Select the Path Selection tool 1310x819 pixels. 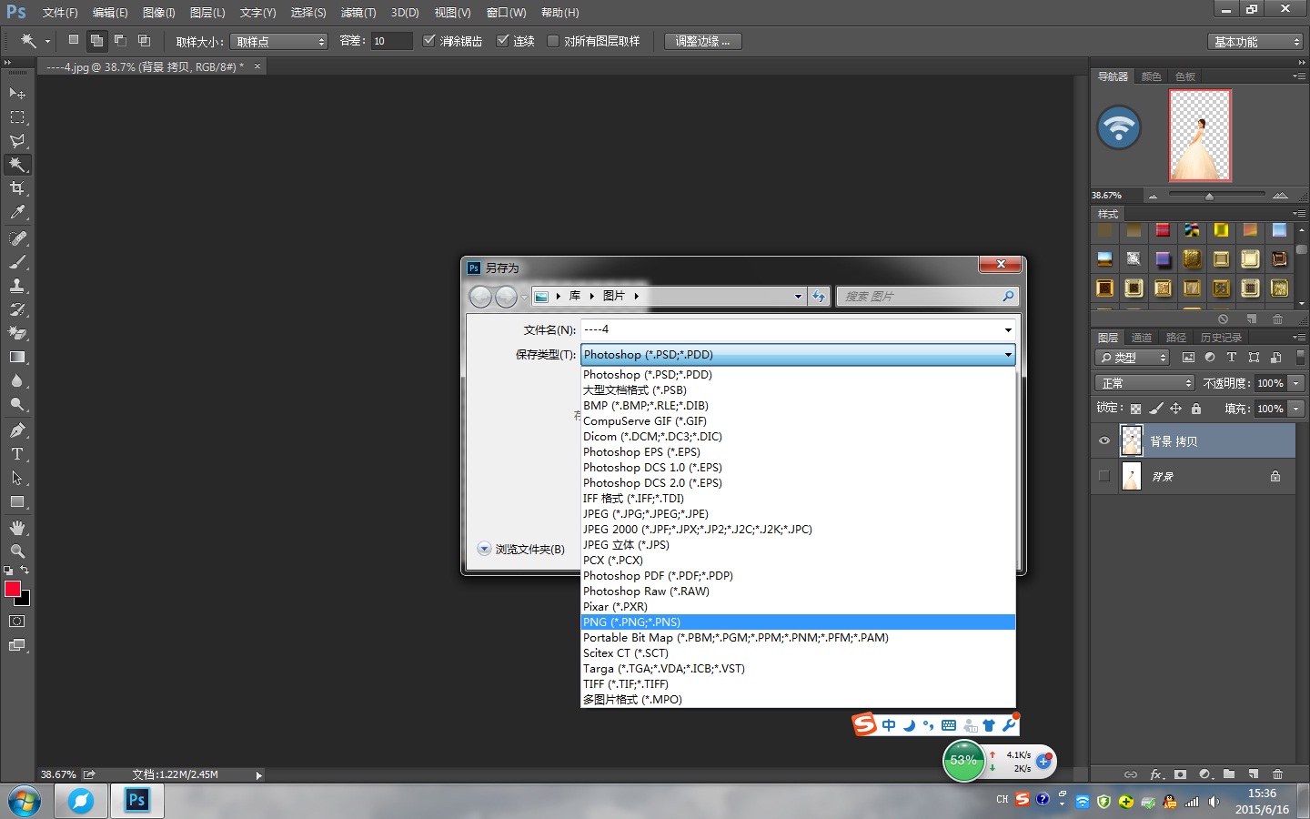16,478
